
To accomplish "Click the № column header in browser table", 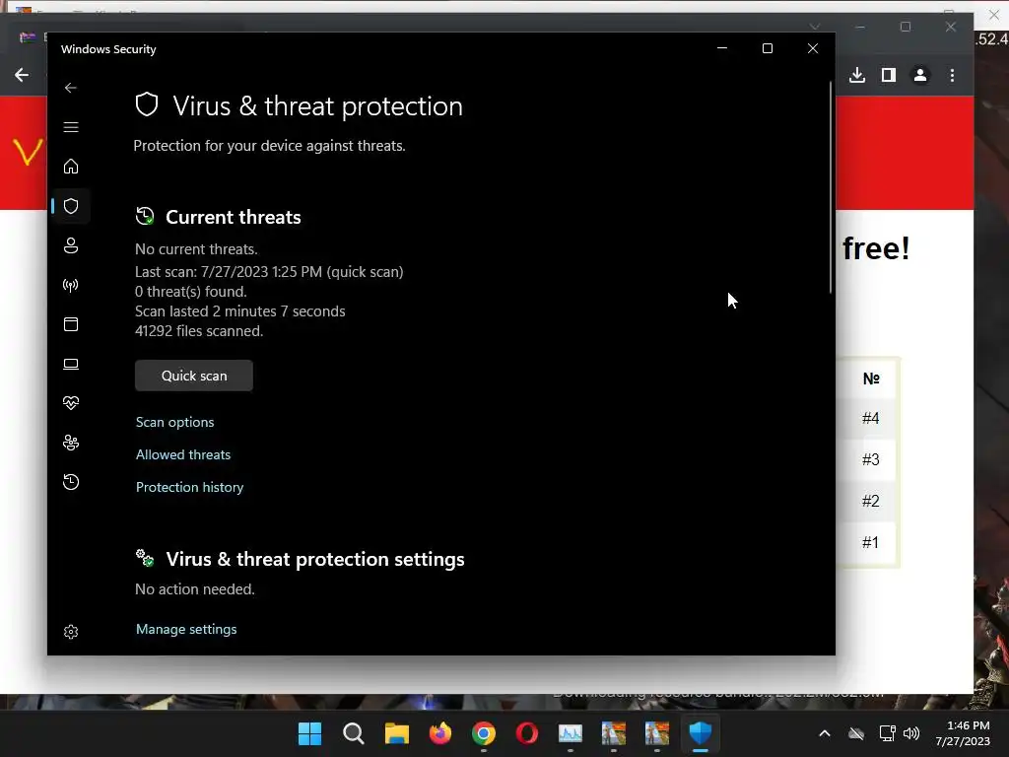I will point(871,378).
